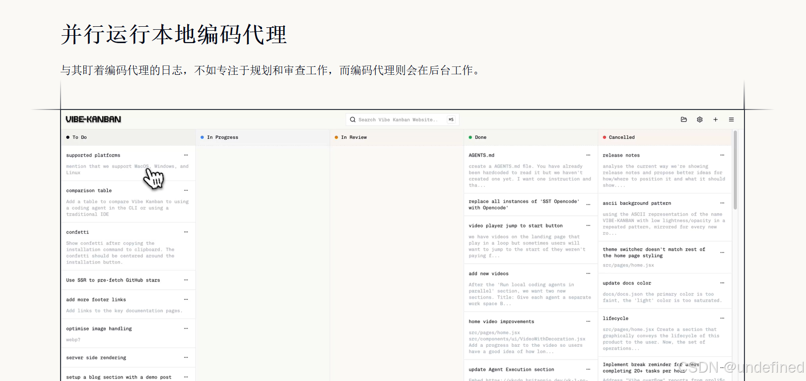Open the 'update Agent Execution section' task
The image size is (806, 381).
click(511, 369)
